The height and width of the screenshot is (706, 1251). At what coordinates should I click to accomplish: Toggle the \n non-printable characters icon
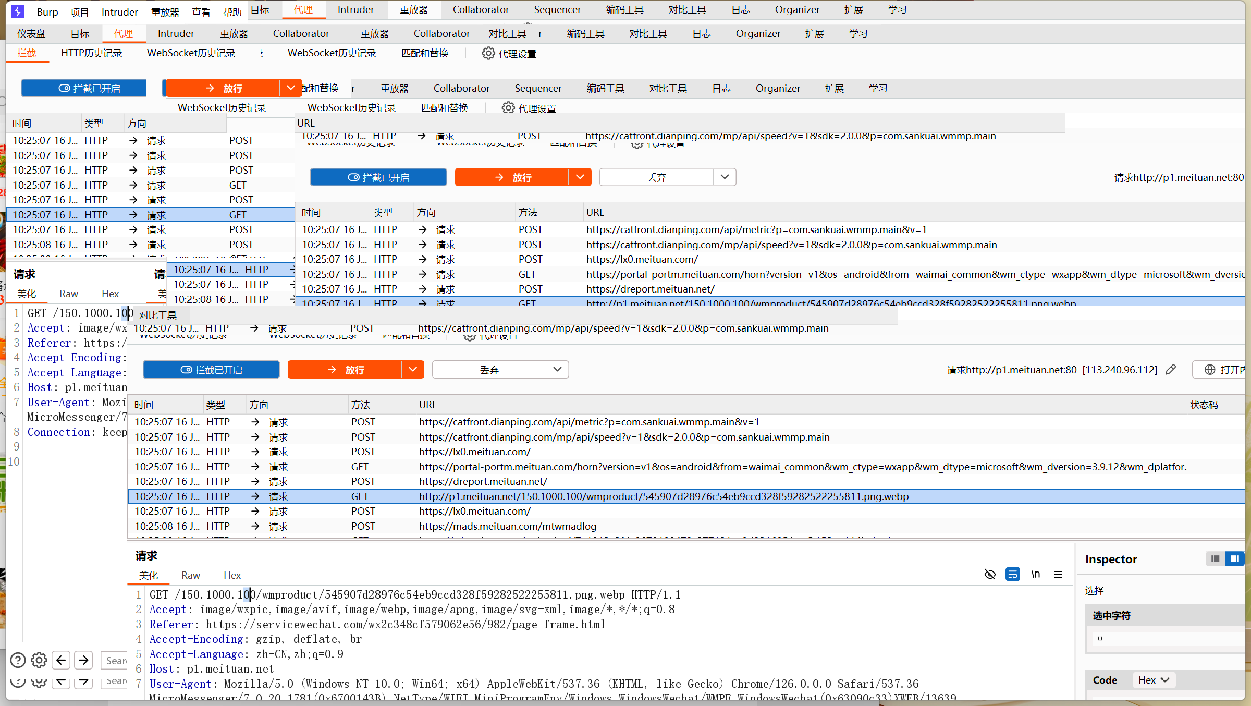(1035, 574)
